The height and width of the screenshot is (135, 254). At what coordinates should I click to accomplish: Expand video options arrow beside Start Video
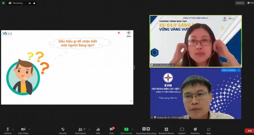click(x=29, y=129)
